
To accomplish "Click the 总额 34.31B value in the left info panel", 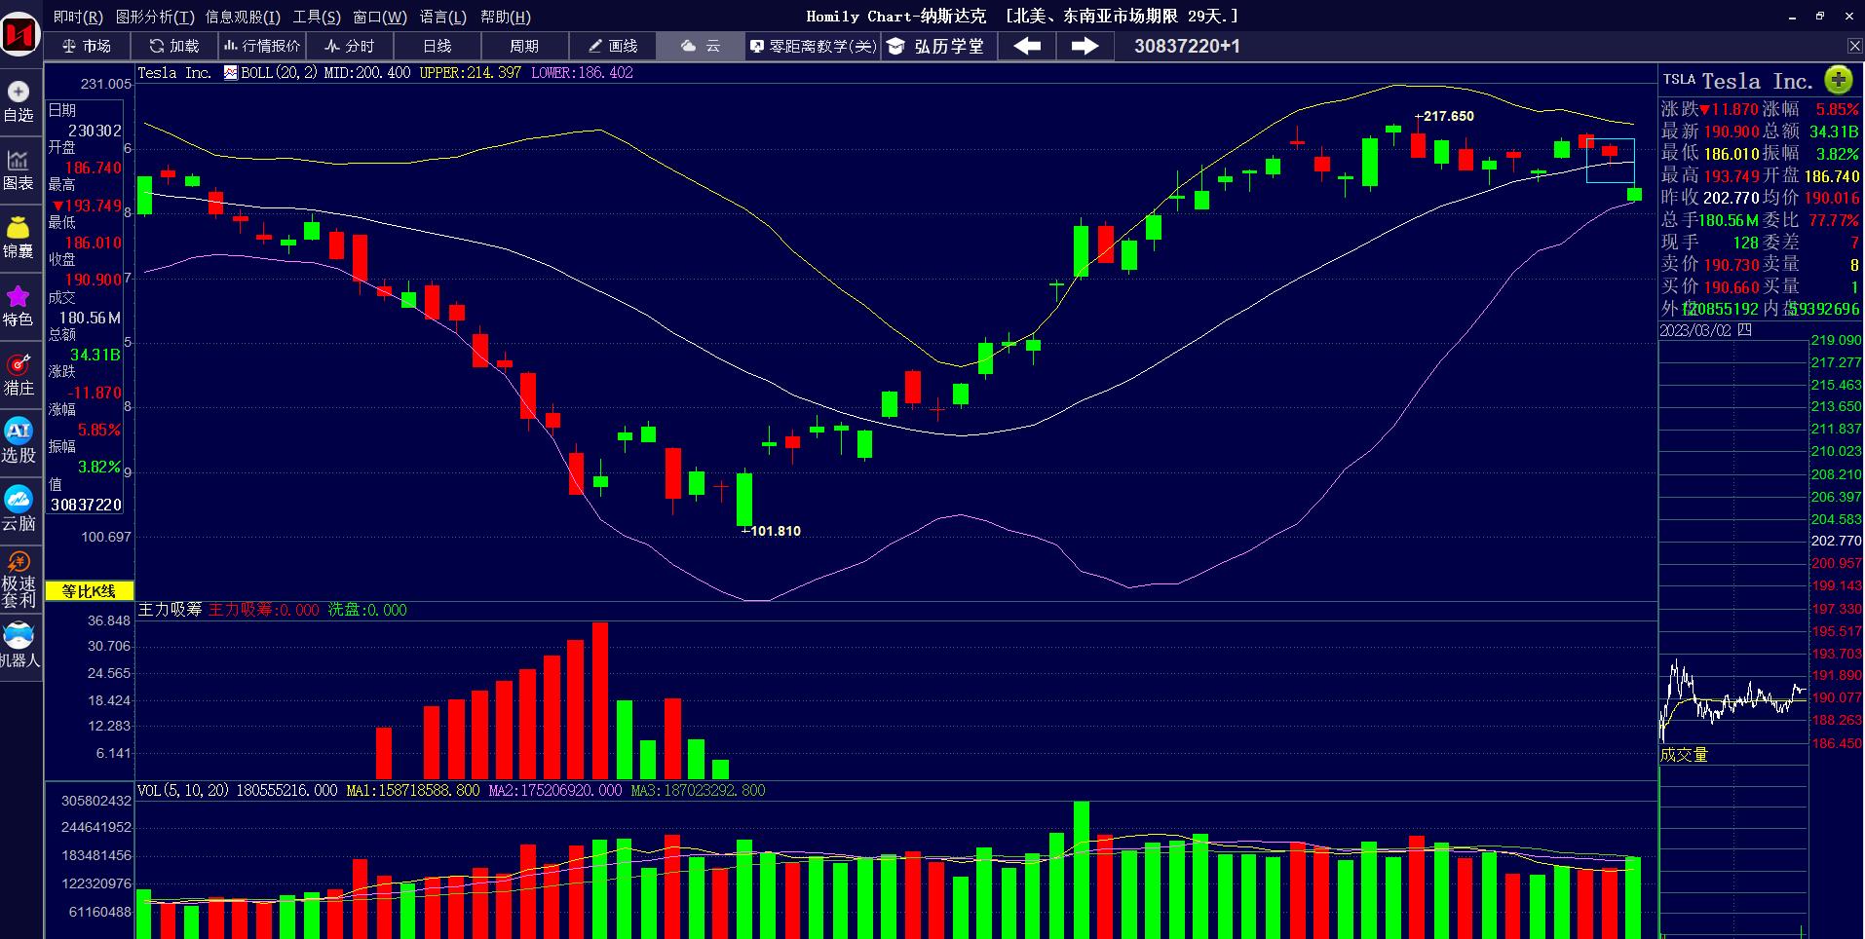I will point(95,355).
